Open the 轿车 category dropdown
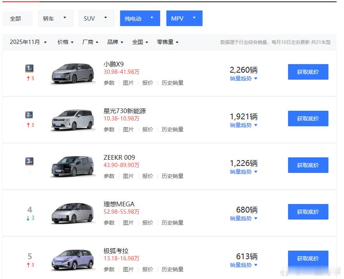This screenshot has width=344, height=279. click(56, 18)
